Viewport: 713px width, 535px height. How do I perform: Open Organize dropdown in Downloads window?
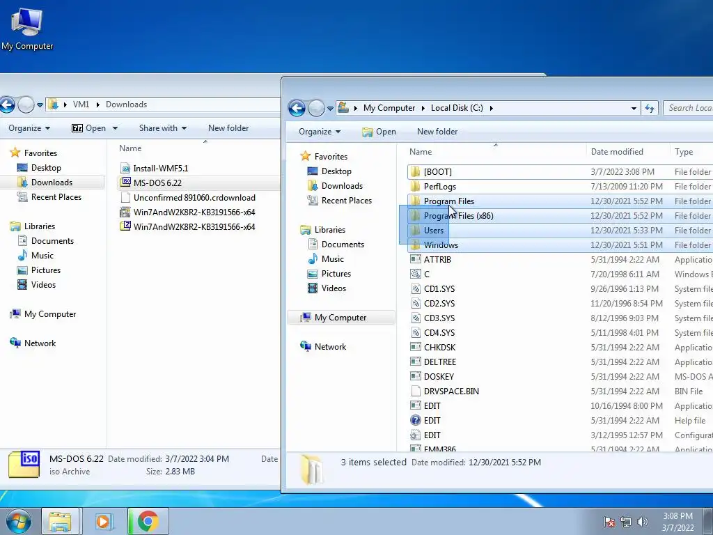[x=29, y=128]
